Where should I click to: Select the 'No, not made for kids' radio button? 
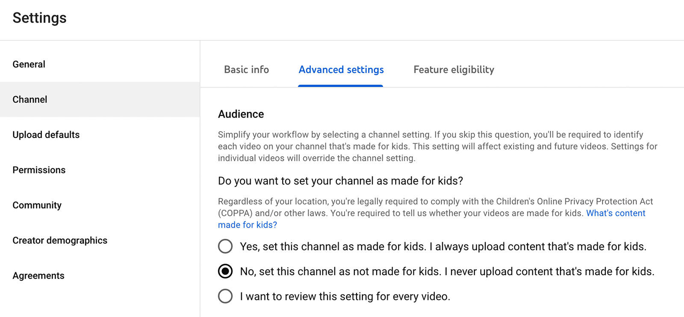[225, 271]
